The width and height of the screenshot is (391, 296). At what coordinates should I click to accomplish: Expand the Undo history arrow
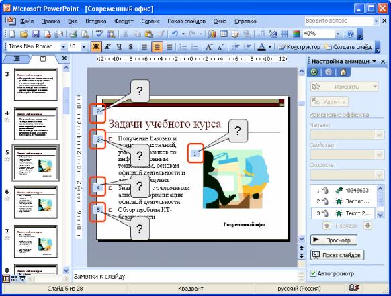click(183, 34)
